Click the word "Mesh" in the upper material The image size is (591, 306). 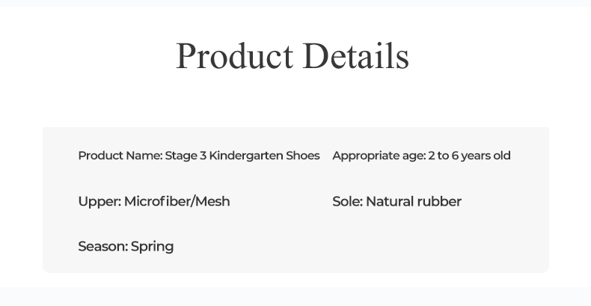(213, 201)
